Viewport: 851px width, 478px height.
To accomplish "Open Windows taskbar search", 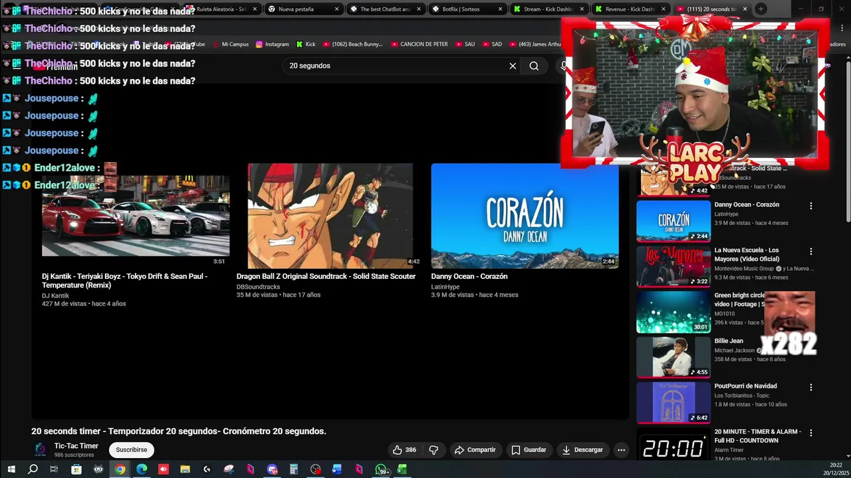I will click(x=33, y=469).
